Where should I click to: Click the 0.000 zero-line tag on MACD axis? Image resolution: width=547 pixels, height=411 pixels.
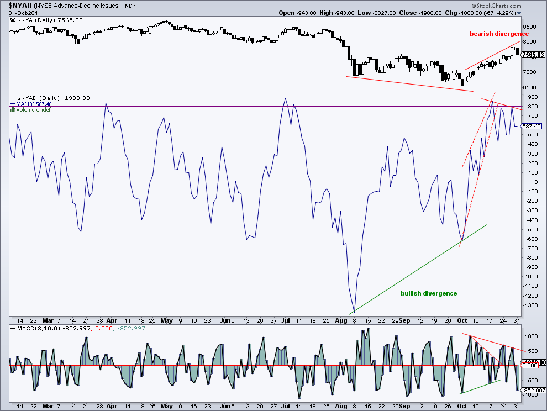pos(529,365)
